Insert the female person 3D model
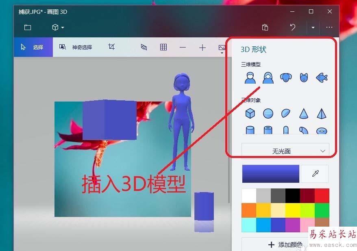Screen dimensions: 357x251 point(268,78)
